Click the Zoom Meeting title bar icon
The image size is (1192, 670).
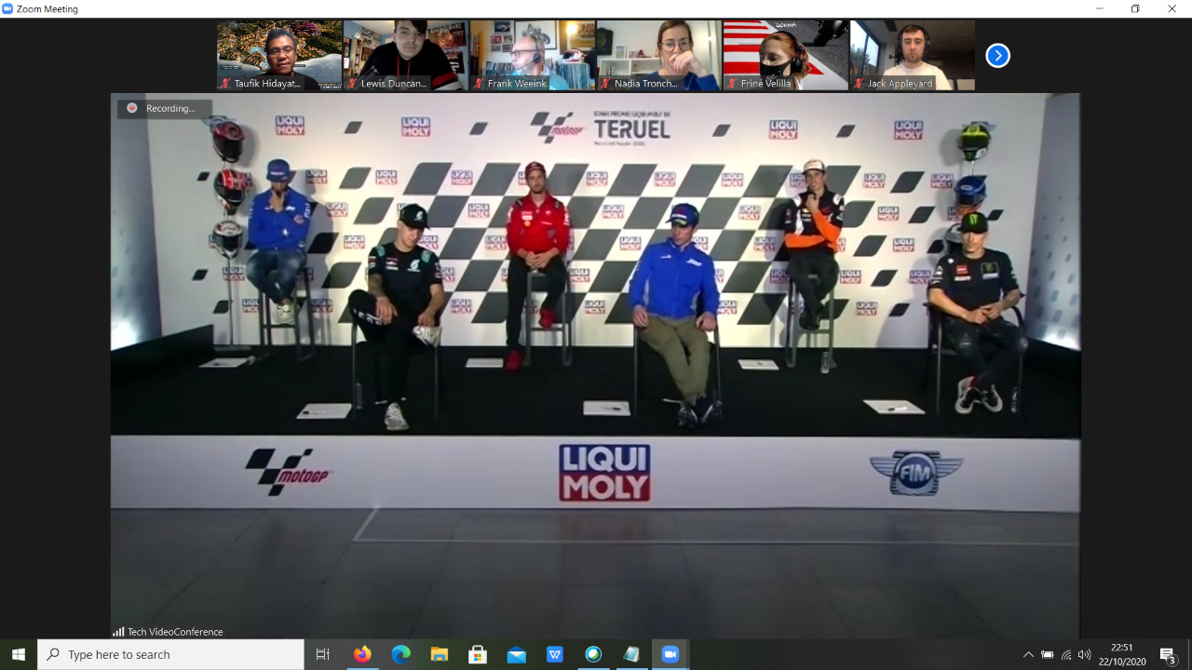(7, 8)
